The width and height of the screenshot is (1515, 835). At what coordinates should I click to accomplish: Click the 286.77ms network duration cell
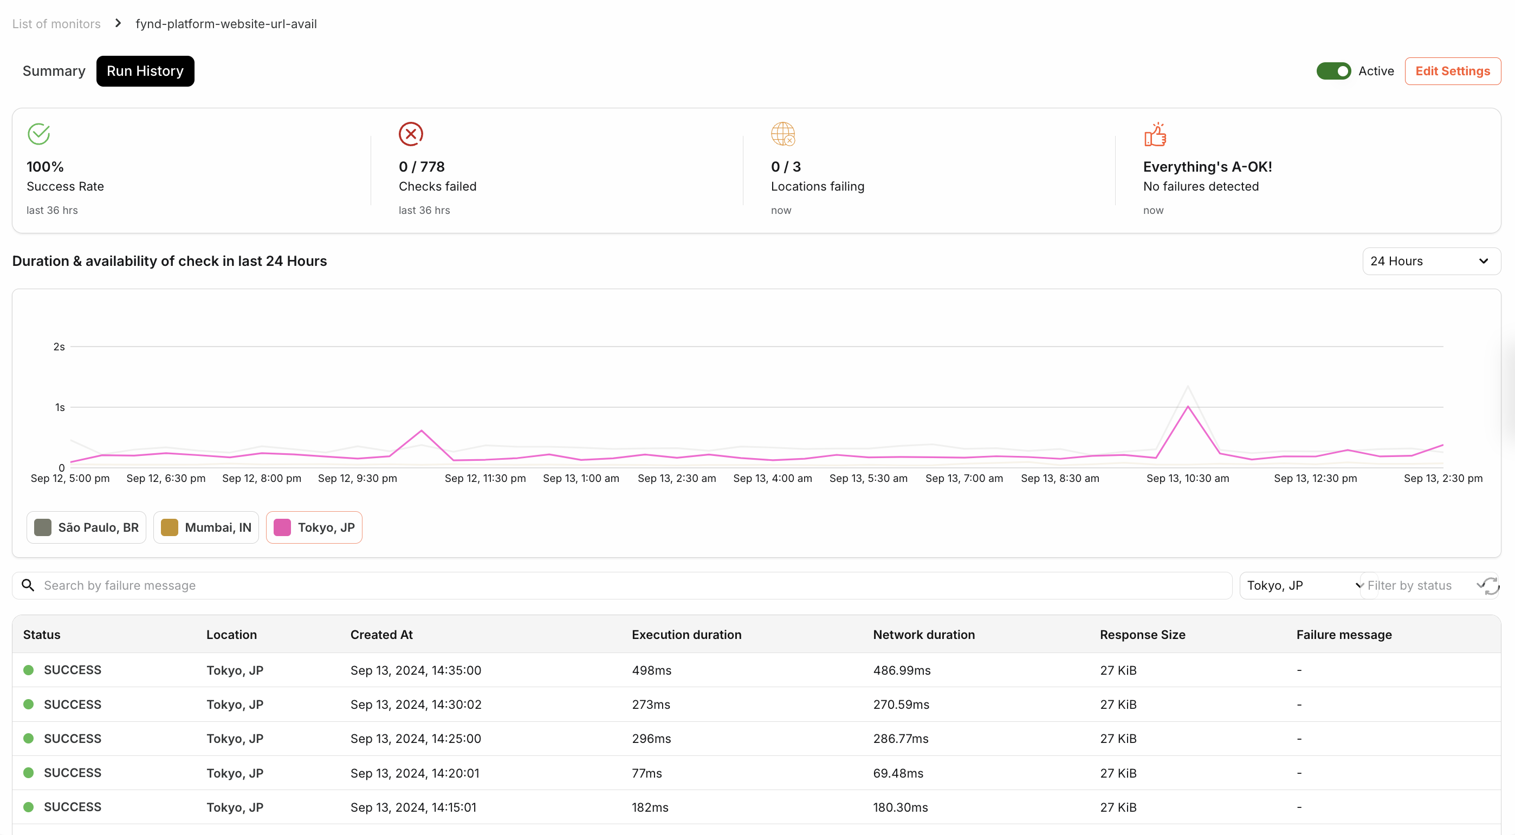click(901, 739)
